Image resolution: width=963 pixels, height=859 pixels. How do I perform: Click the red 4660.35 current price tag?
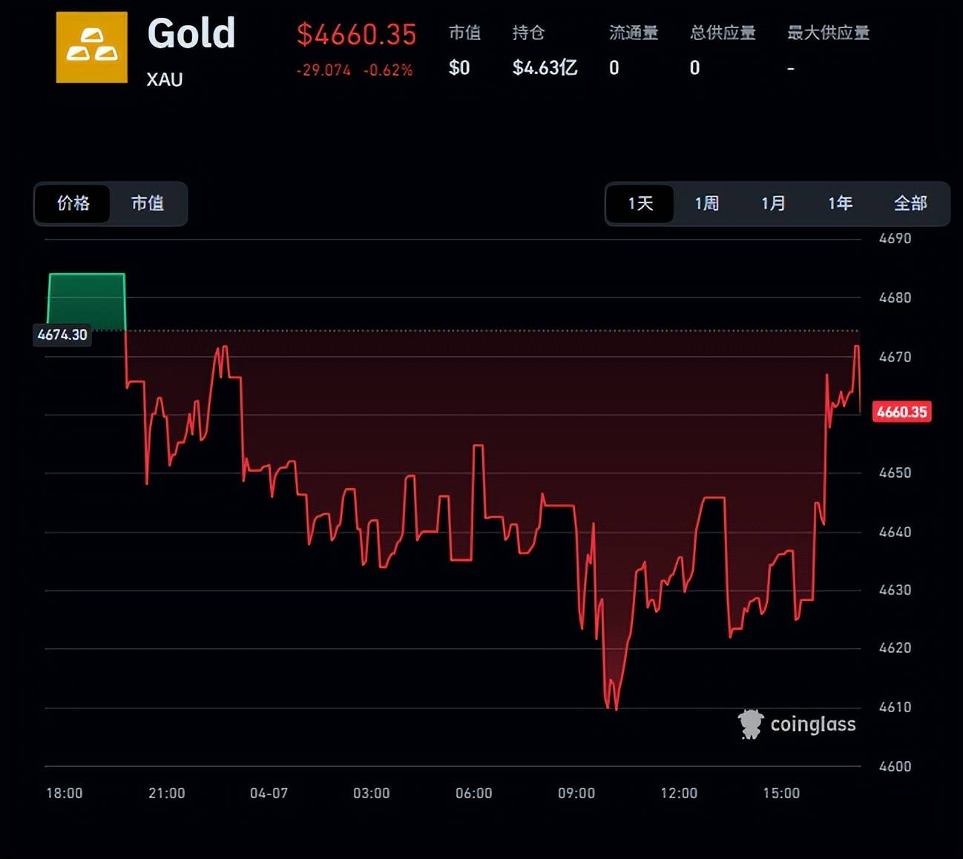coord(901,412)
